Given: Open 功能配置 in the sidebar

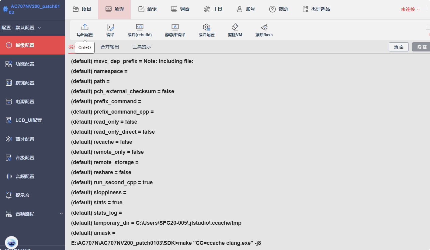Looking at the screenshot, I should (33, 64).
